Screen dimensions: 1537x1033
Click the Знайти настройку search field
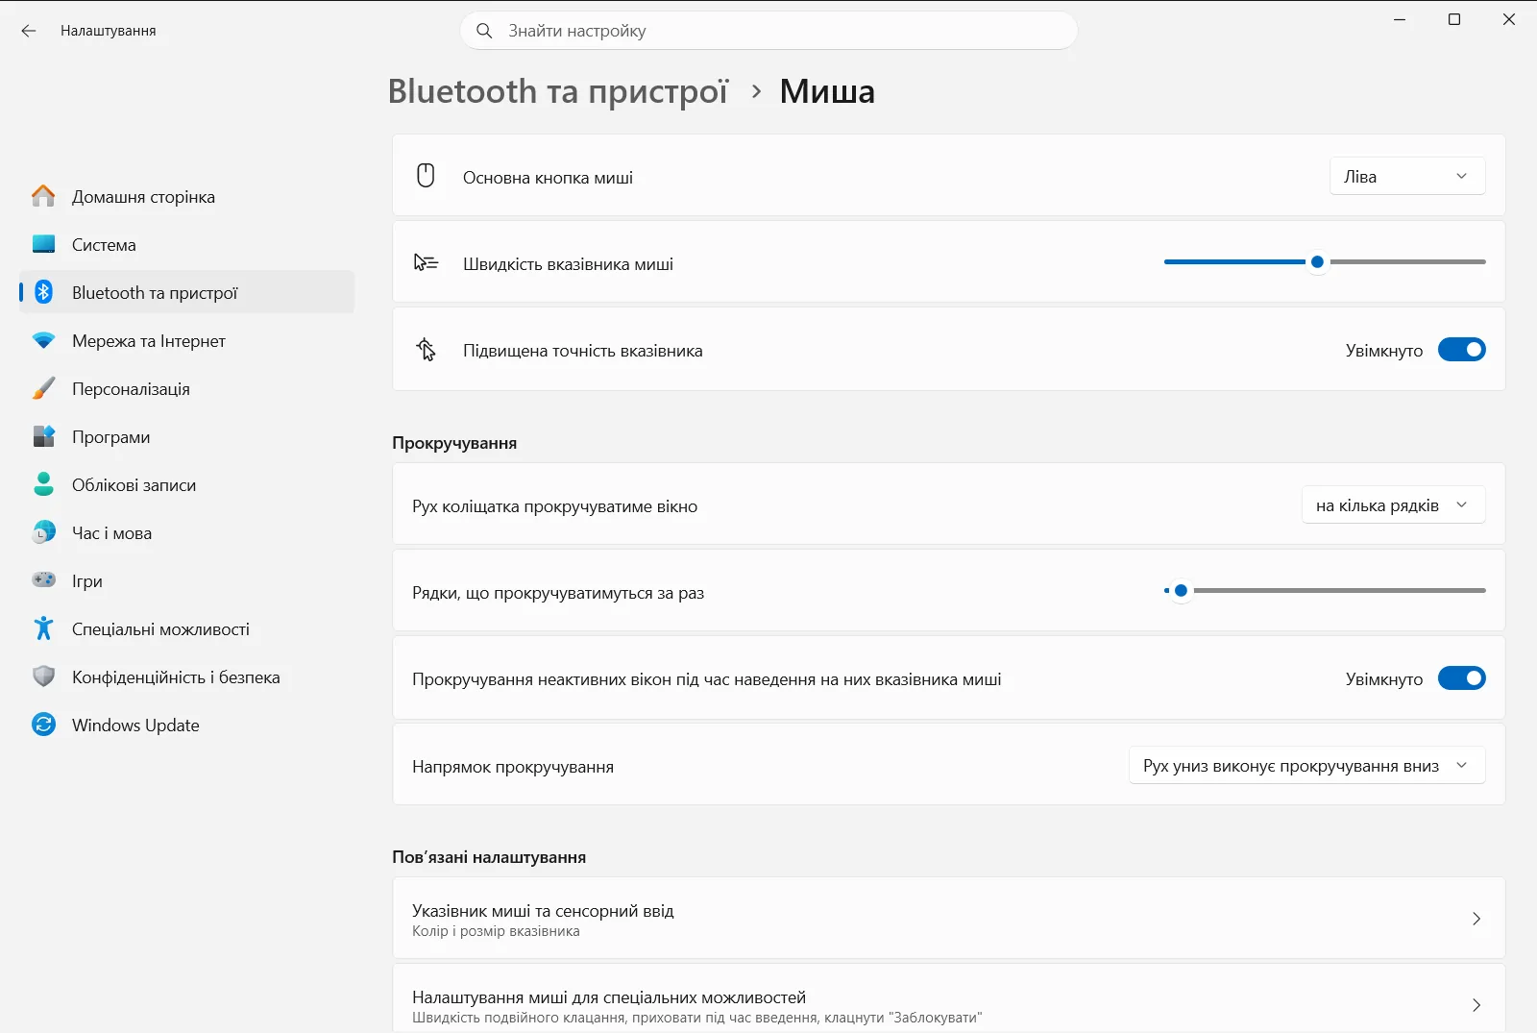coord(768,31)
